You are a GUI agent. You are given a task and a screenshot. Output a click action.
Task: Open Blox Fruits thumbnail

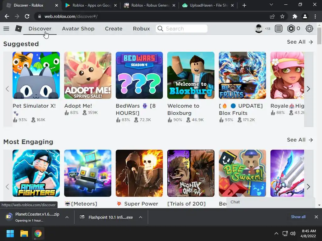pos(242,75)
